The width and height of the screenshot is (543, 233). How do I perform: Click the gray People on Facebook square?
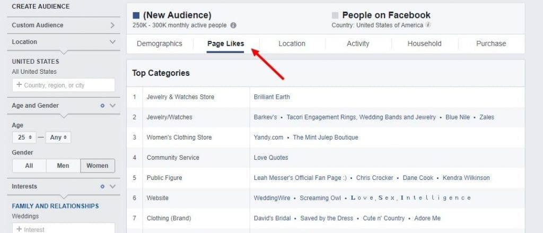point(335,15)
